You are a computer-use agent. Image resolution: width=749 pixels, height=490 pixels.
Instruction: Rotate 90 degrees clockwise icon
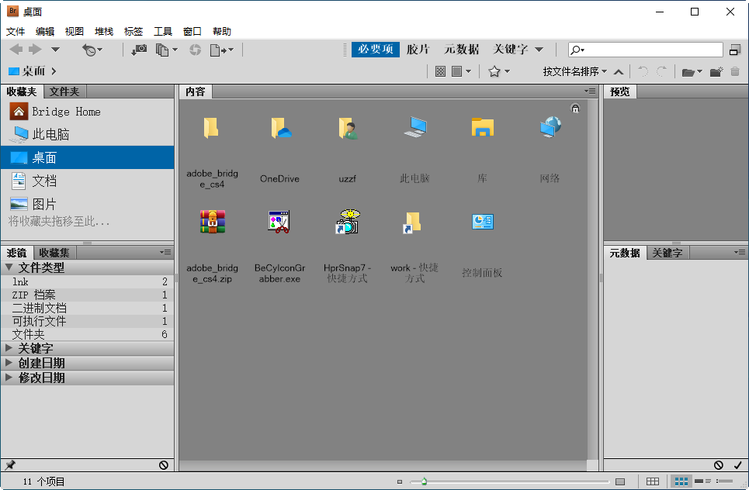[661, 71]
